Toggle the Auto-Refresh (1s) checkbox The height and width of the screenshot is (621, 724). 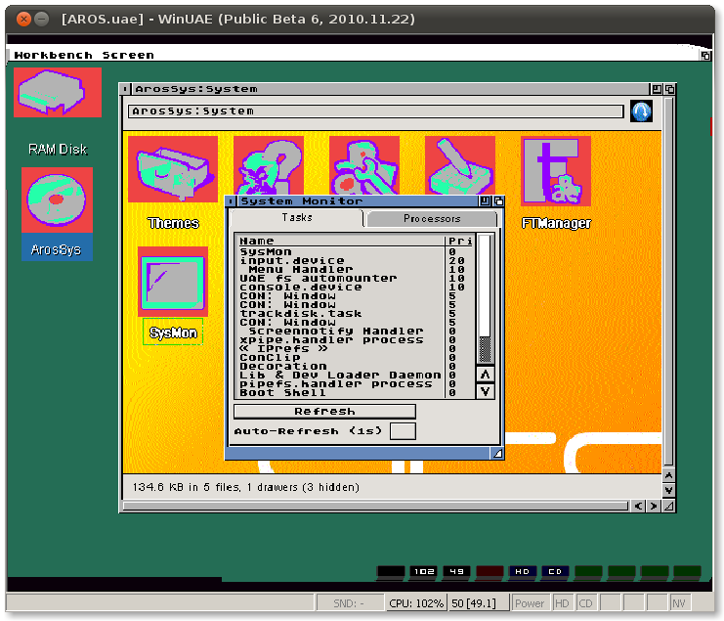(403, 431)
